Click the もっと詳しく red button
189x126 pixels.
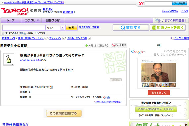(x=159, y=93)
